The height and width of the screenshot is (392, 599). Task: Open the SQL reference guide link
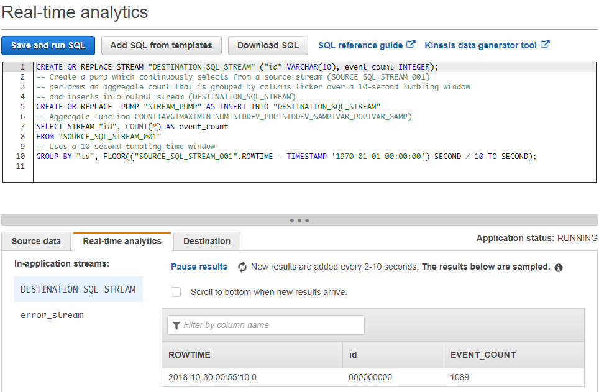[360, 45]
